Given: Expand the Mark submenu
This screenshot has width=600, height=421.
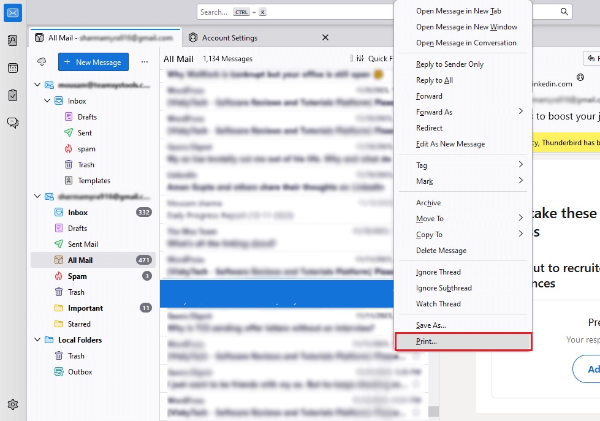Looking at the screenshot, I should pyautogui.click(x=463, y=181).
